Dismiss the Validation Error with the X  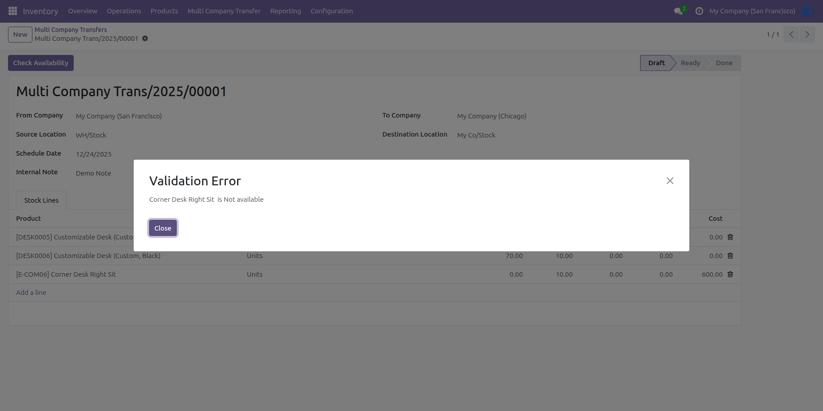tap(670, 180)
